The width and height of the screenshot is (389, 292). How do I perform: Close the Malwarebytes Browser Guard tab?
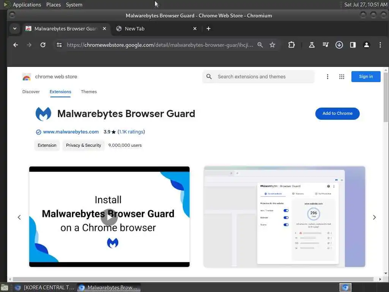[x=104, y=29]
